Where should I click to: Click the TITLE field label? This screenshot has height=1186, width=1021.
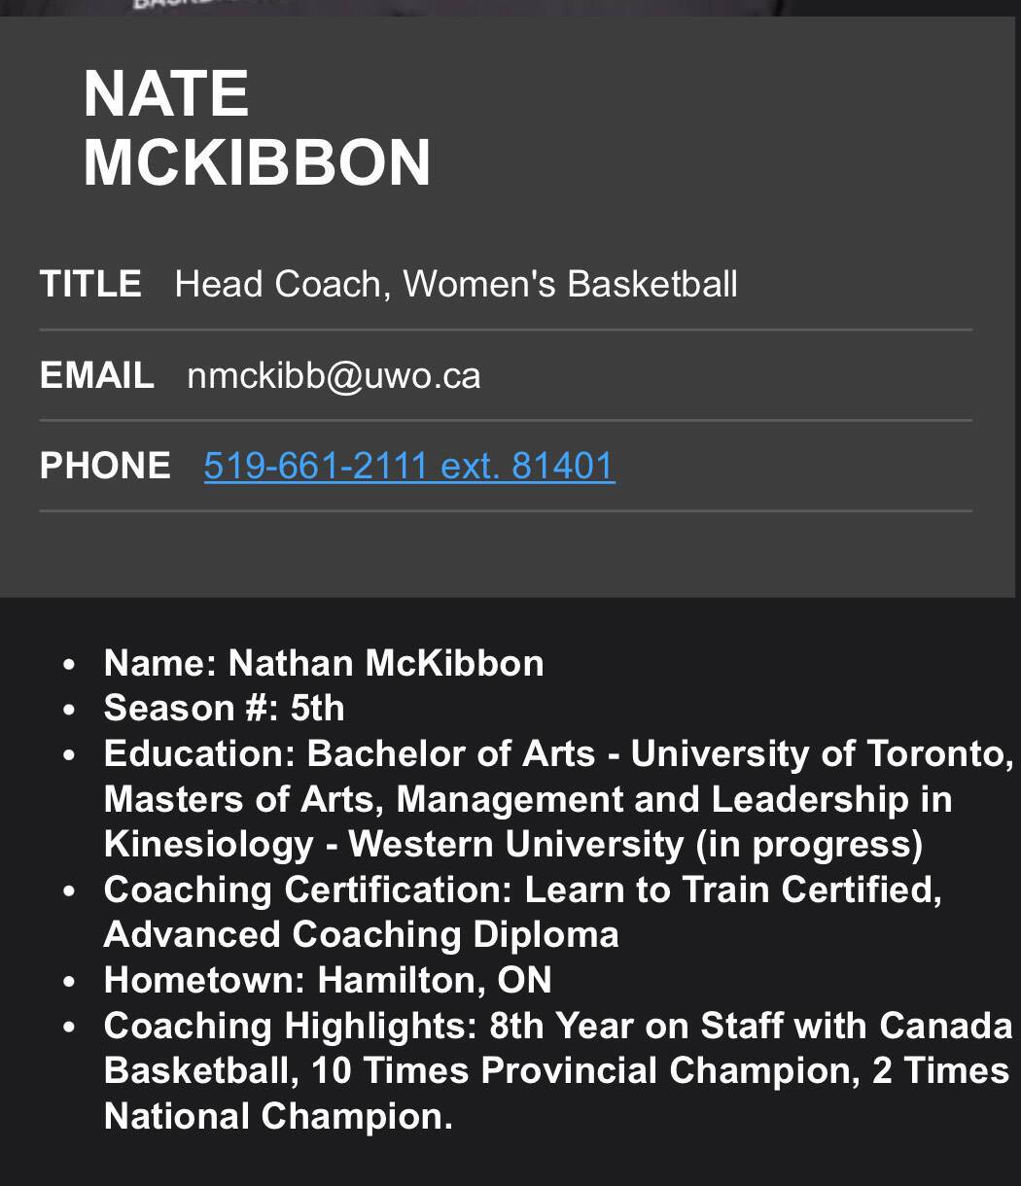pos(90,284)
